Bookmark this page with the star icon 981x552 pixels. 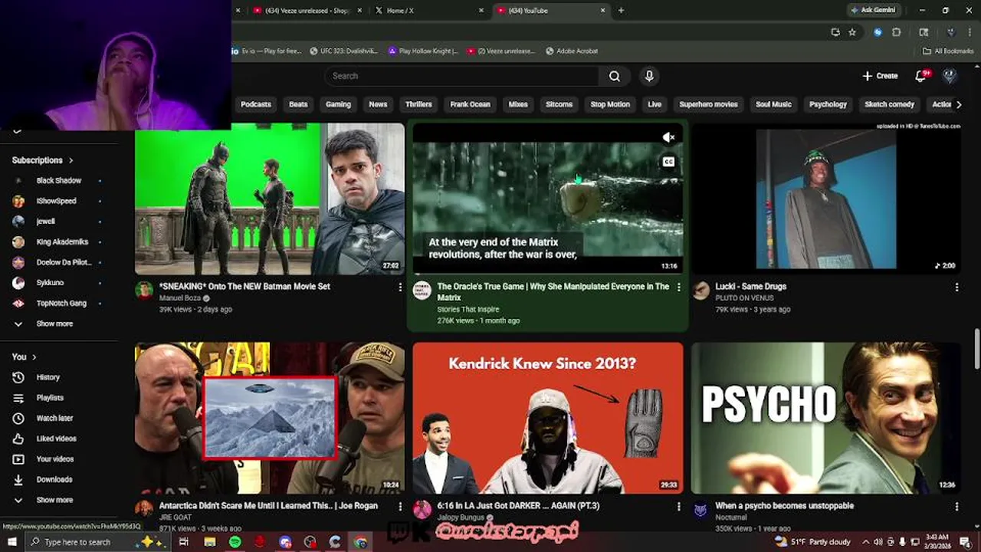[852, 32]
